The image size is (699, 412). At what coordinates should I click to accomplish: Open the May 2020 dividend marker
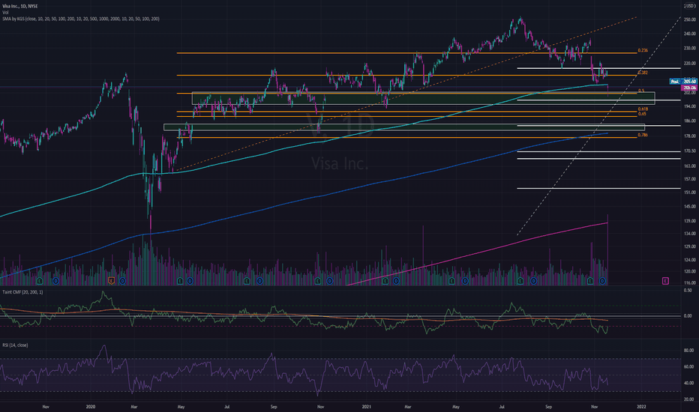click(190, 281)
